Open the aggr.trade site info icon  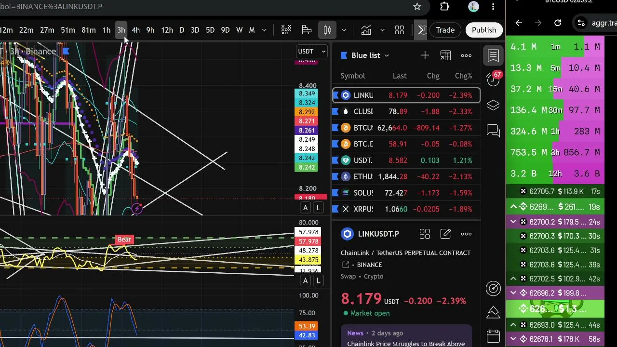[x=581, y=23]
